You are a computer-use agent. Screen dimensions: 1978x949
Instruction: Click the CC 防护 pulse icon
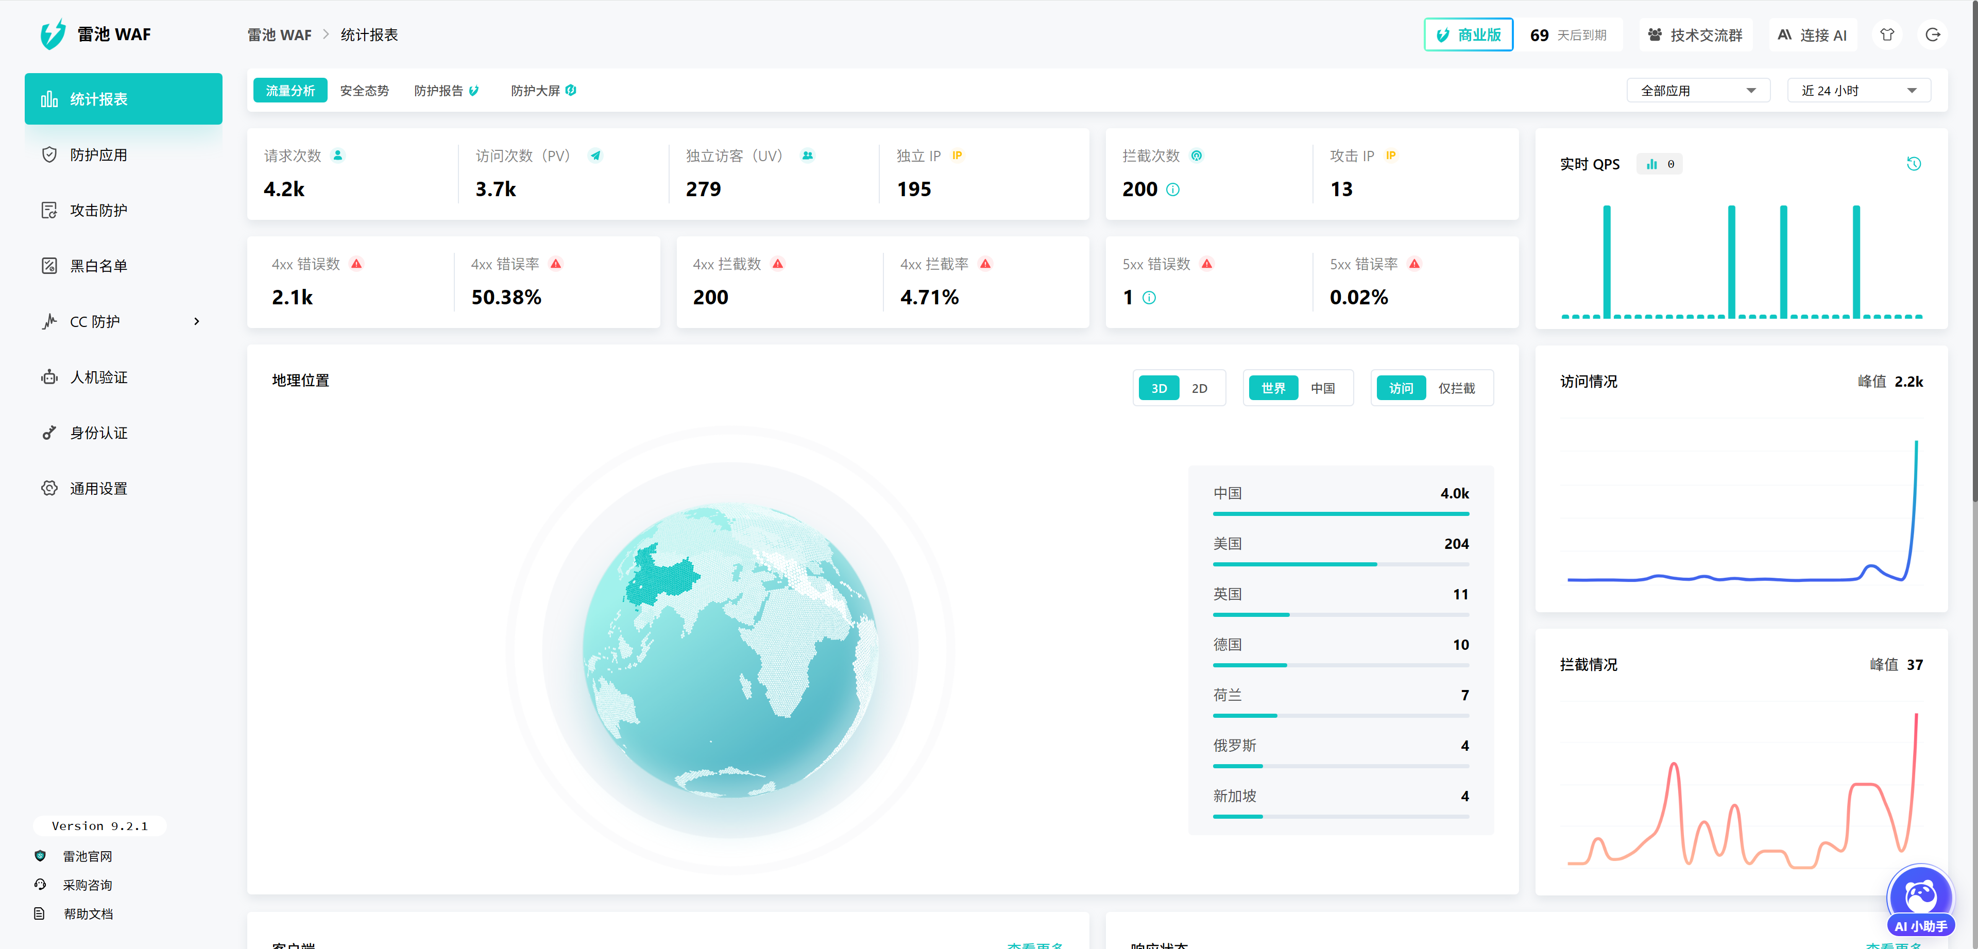coord(49,322)
